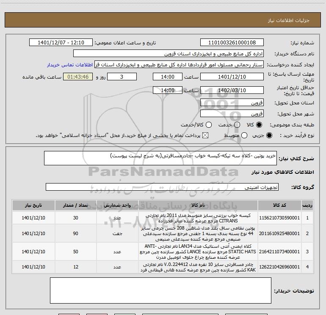This screenshot has height=315, width=326.
Task: Click the تاریخ نیاز column header
Action: coord(33,205)
